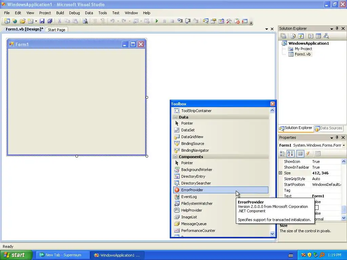Collapse the Components group in Toolbox
The height and width of the screenshot is (260, 347).
[176, 156]
